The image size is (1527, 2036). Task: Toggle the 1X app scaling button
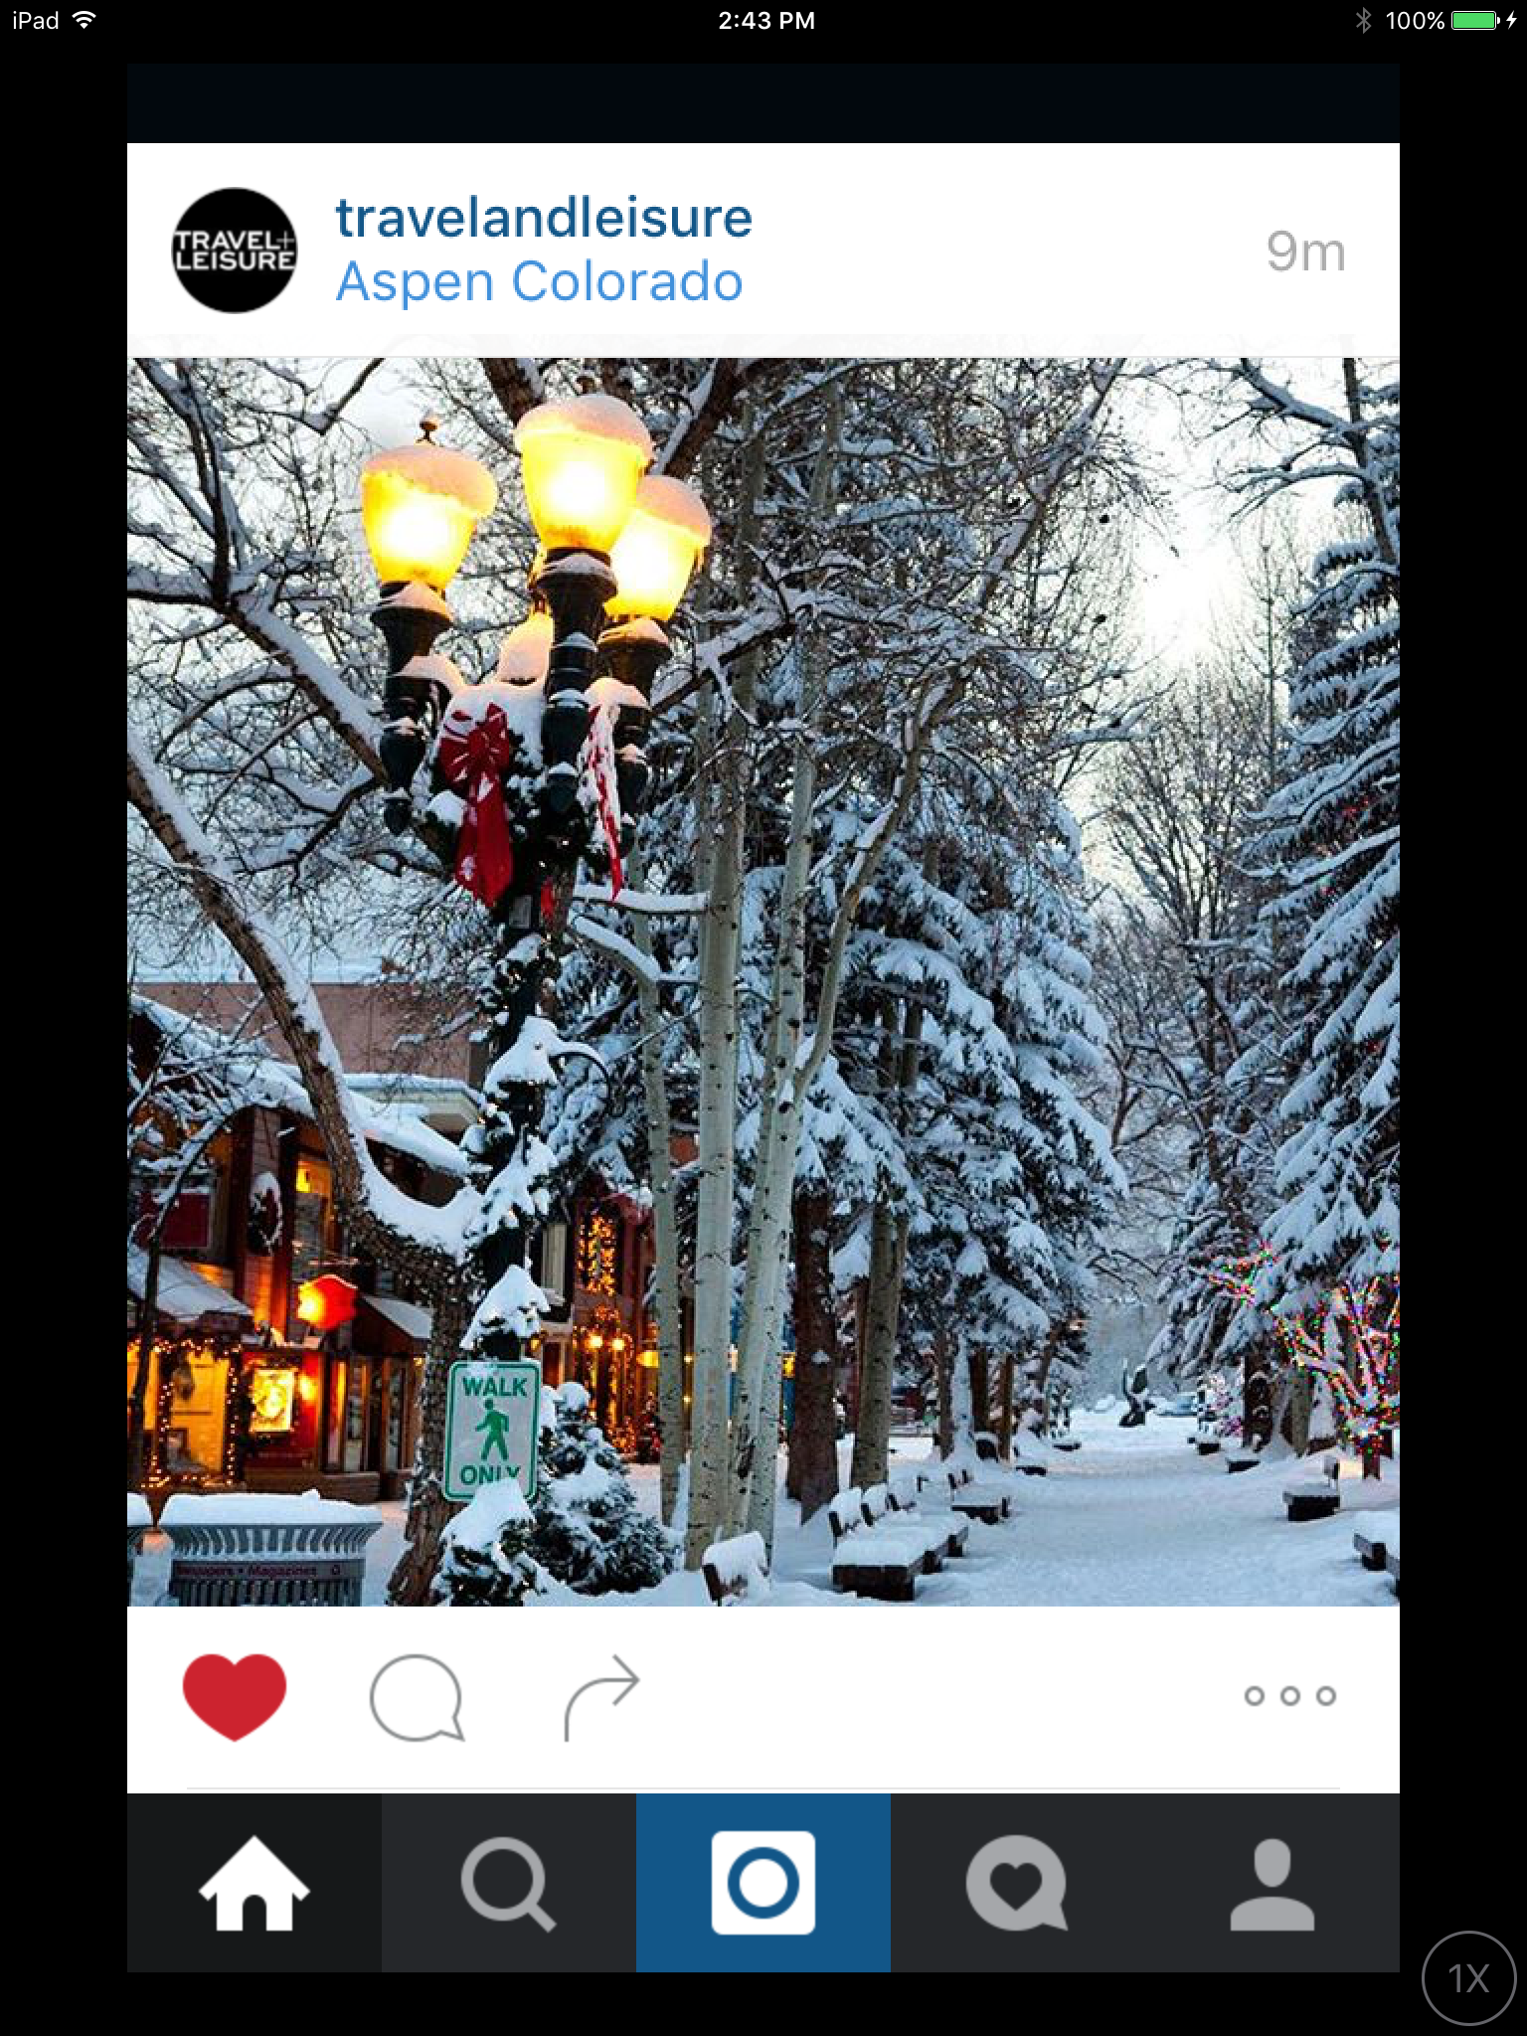click(x=1470, y=1978)
